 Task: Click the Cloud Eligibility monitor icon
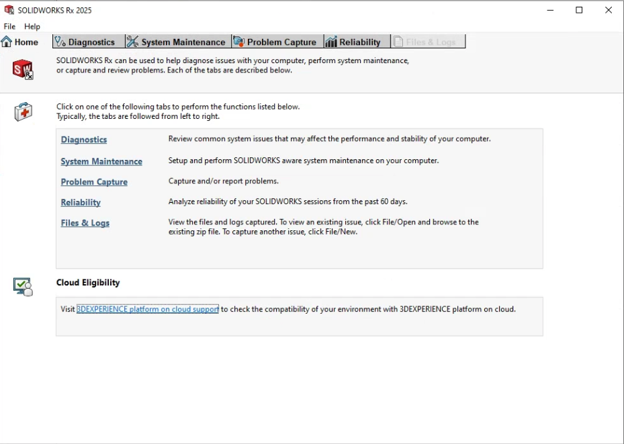pos(23,287)
